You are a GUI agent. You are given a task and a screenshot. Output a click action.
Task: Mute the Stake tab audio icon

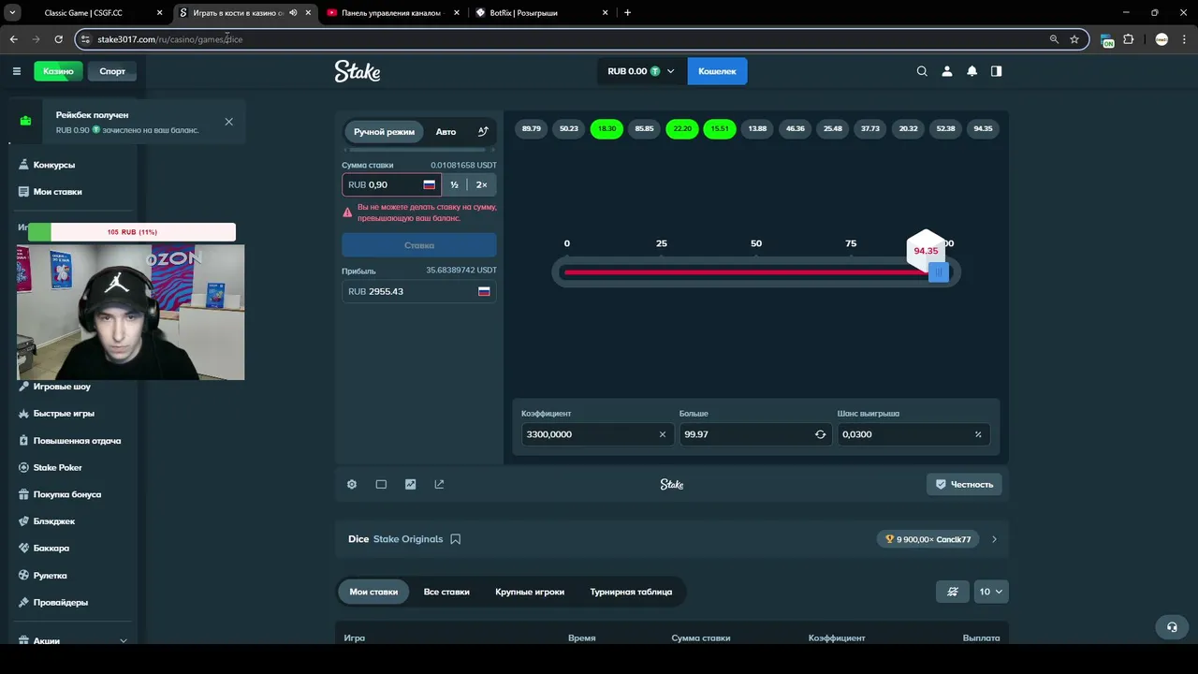point(294,13)
